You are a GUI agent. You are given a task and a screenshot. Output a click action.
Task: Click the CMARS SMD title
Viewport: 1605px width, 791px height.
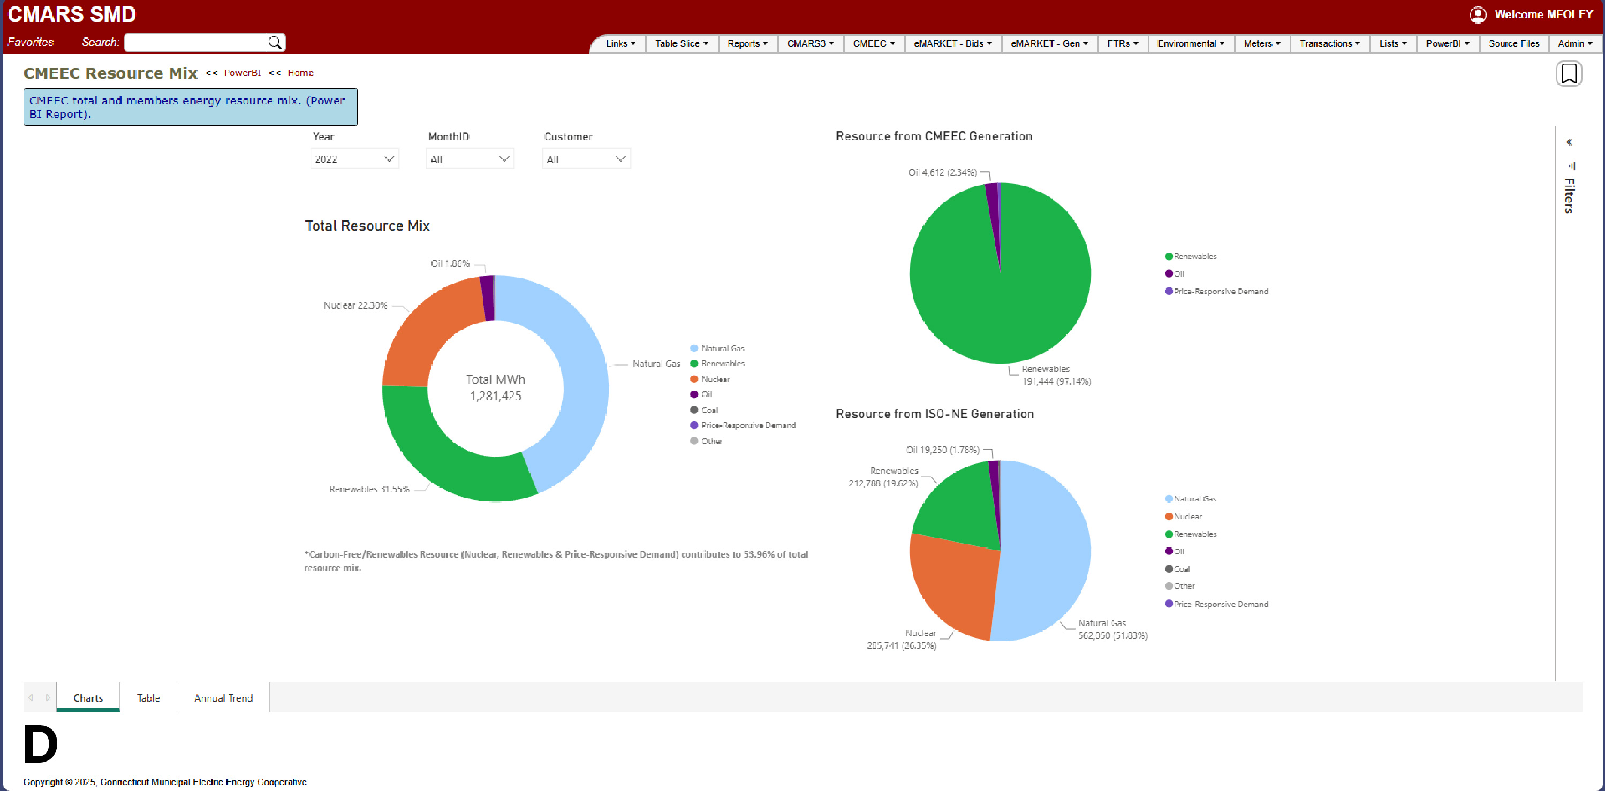[x=72, y=14]
